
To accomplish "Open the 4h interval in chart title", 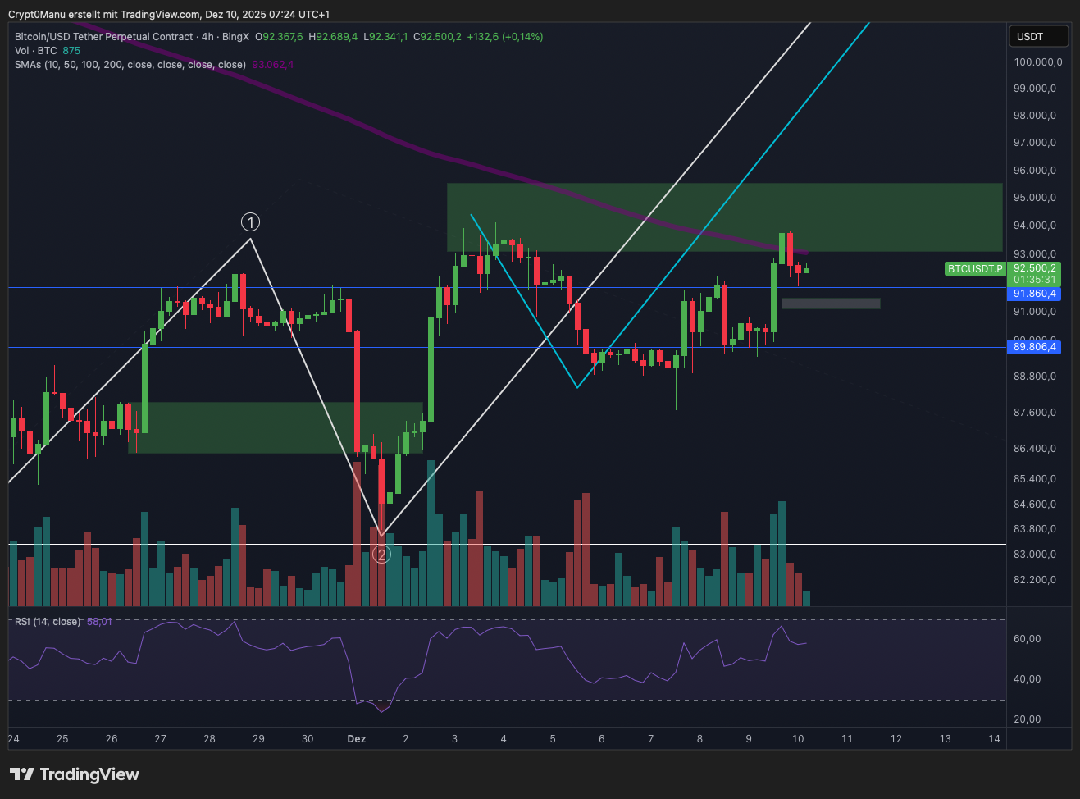I will click(x=207, y=37).
